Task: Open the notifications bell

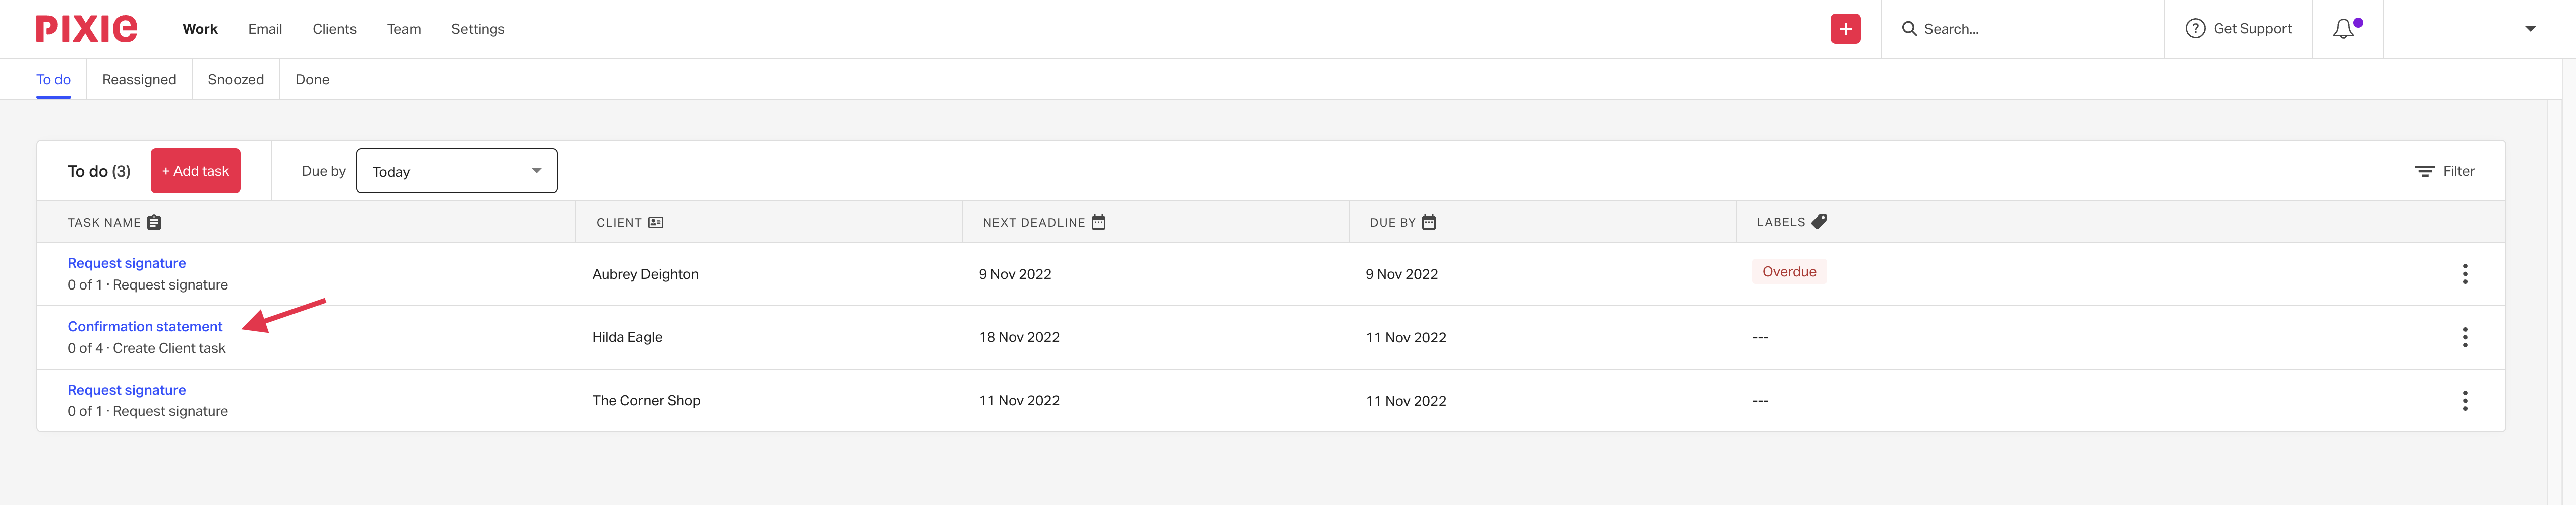Action: (x=2343, y=29)
